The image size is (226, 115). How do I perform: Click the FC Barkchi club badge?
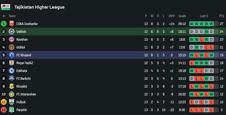tap(12, 79)
